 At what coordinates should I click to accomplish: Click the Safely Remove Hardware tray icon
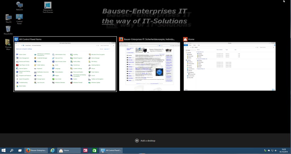[x=265, y=150]
